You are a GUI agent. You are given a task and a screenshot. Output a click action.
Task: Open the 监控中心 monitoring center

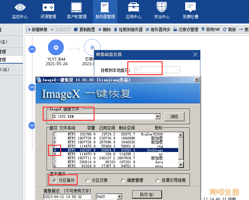pyautogui.click(x=20, y=12)
